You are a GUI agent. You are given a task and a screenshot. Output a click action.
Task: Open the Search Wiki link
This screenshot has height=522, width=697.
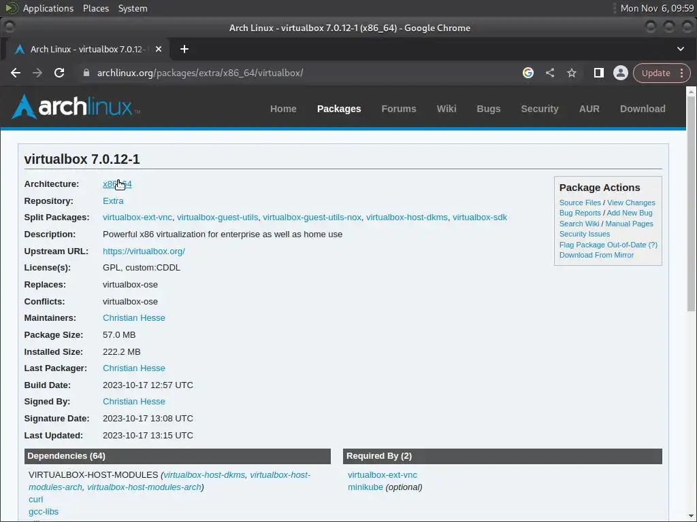point(579,224)
